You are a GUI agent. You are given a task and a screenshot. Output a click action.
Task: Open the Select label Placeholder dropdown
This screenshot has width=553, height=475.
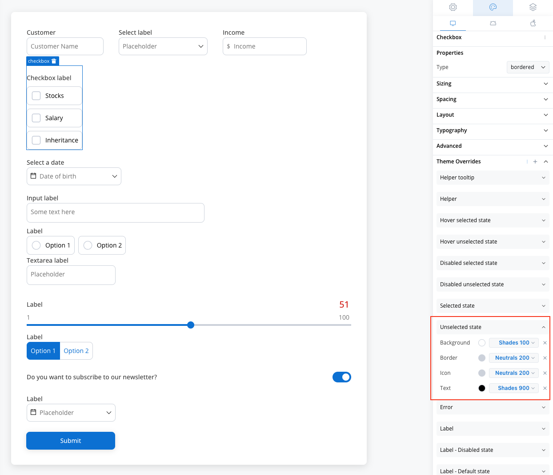pos(163,46)
